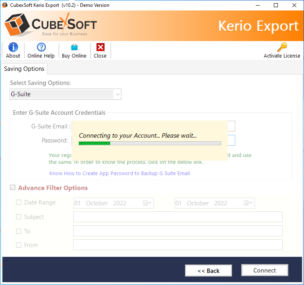
Task: Enable the Subject filter checkbox
Action: click(18, 217)
